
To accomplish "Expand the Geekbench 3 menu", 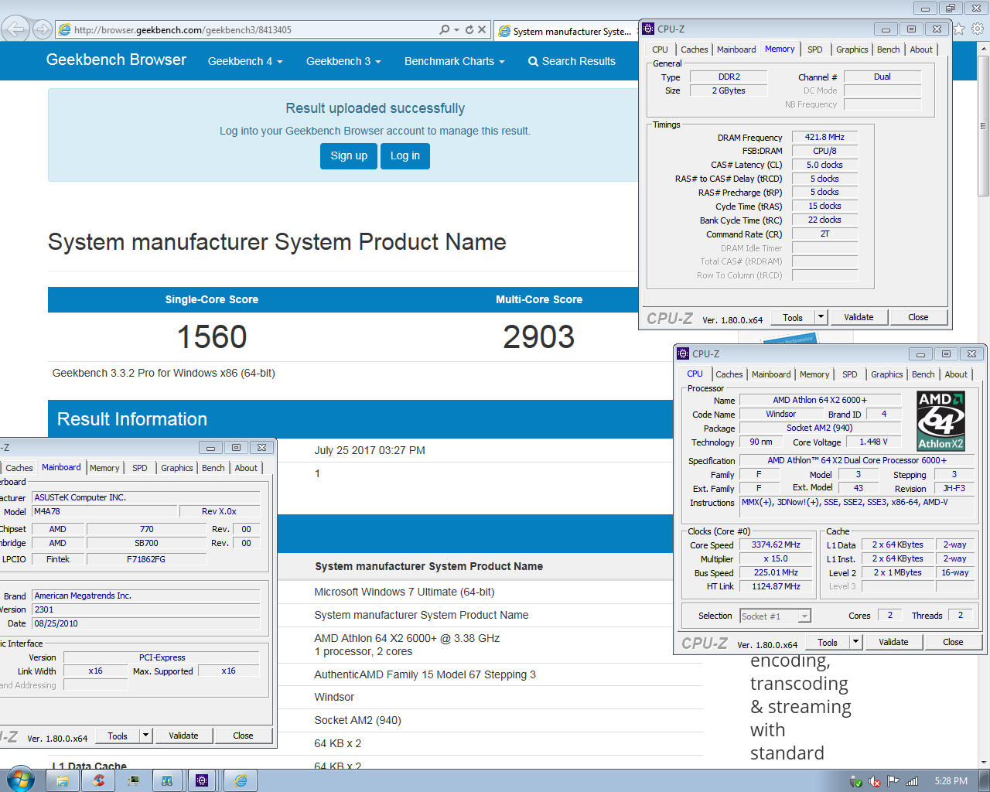I will click(343, 61).
